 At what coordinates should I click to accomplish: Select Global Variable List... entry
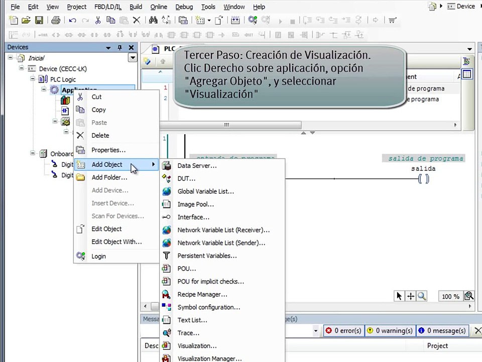[222, 192]
